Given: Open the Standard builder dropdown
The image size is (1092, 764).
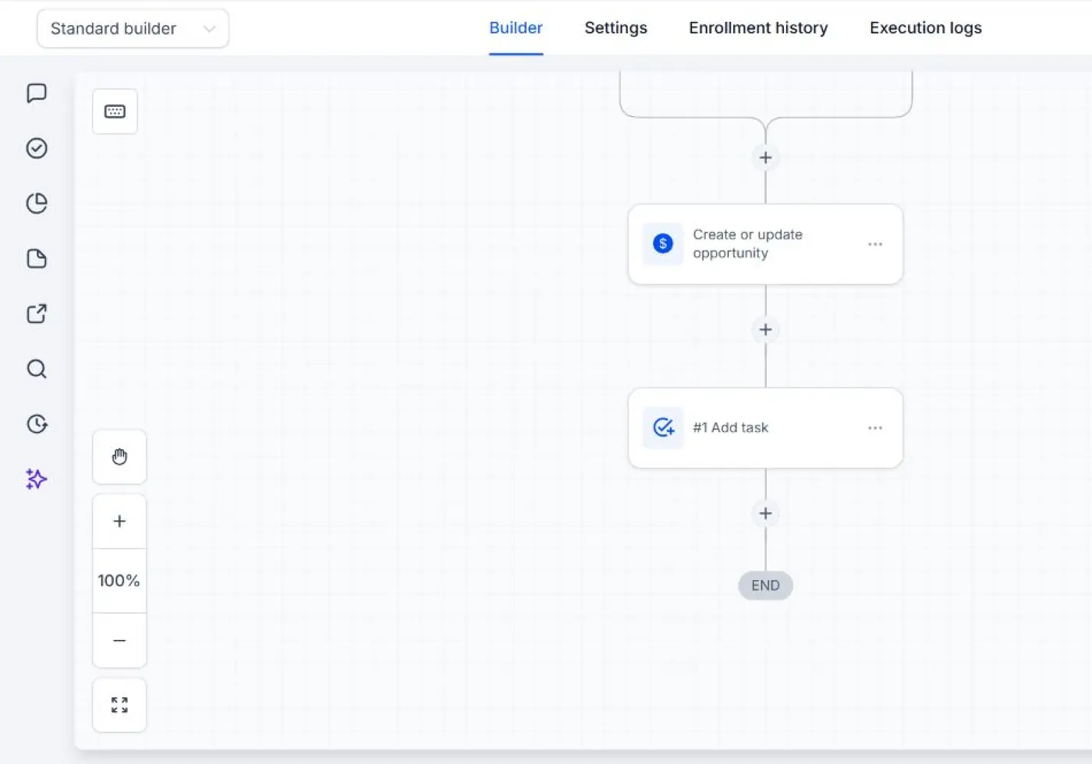Looking at the screenshot, I should (x=133, y=29).
